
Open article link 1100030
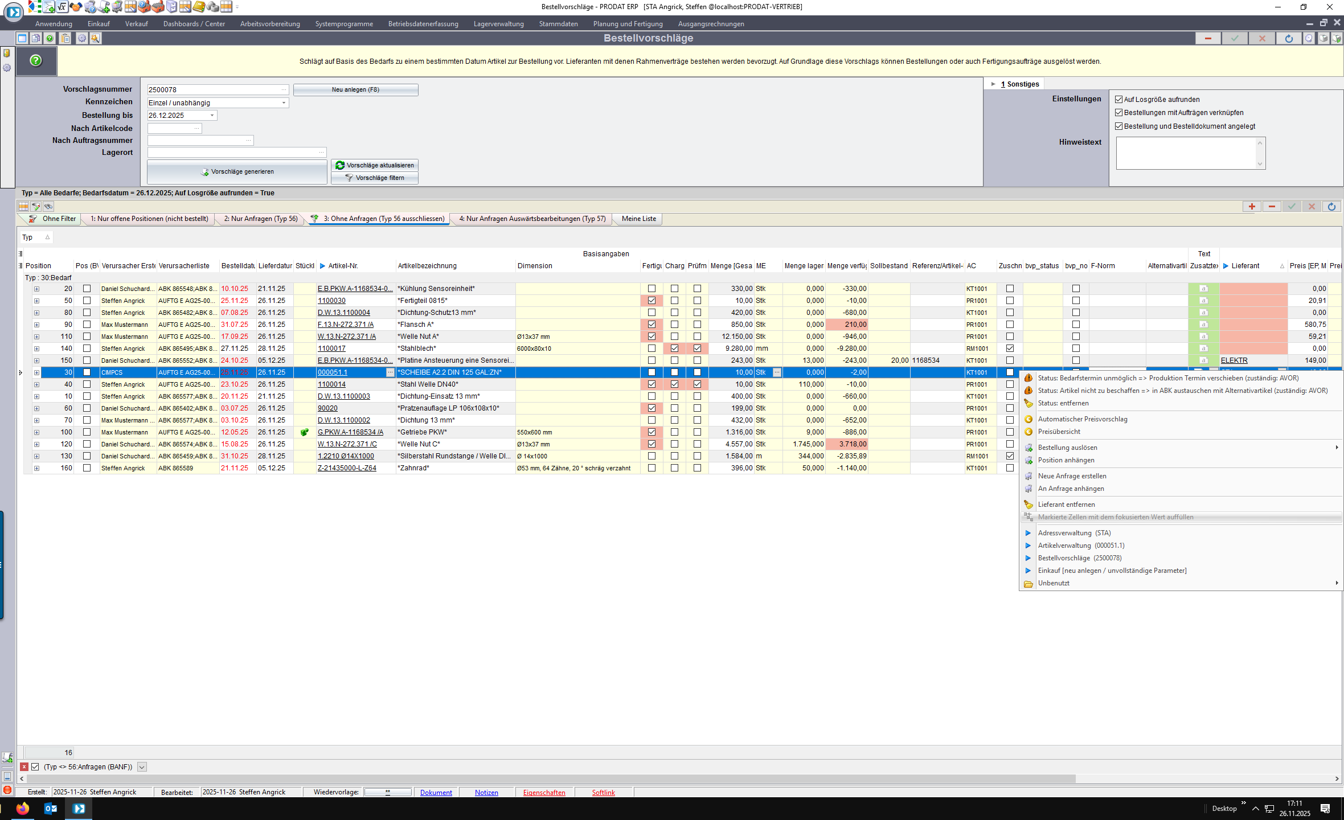click(331, 301)
